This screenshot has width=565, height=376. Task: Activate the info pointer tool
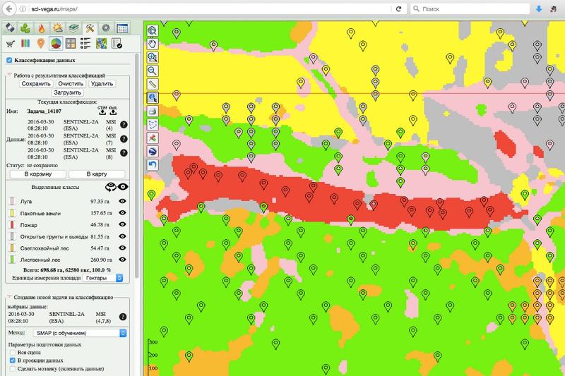coord(153,97)
